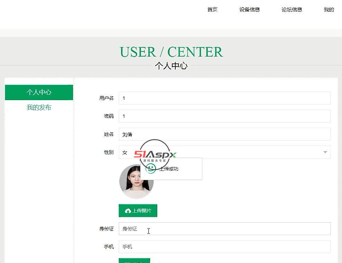Click the 身份证 input field
The width and height of the screenshot is (342, 263).
coord(224,229)
